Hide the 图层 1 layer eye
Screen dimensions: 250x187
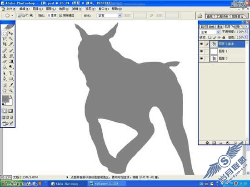[x=201, y=51]
